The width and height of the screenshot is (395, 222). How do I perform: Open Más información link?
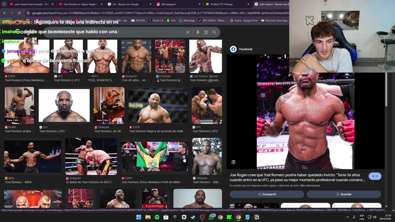point(310,186)
